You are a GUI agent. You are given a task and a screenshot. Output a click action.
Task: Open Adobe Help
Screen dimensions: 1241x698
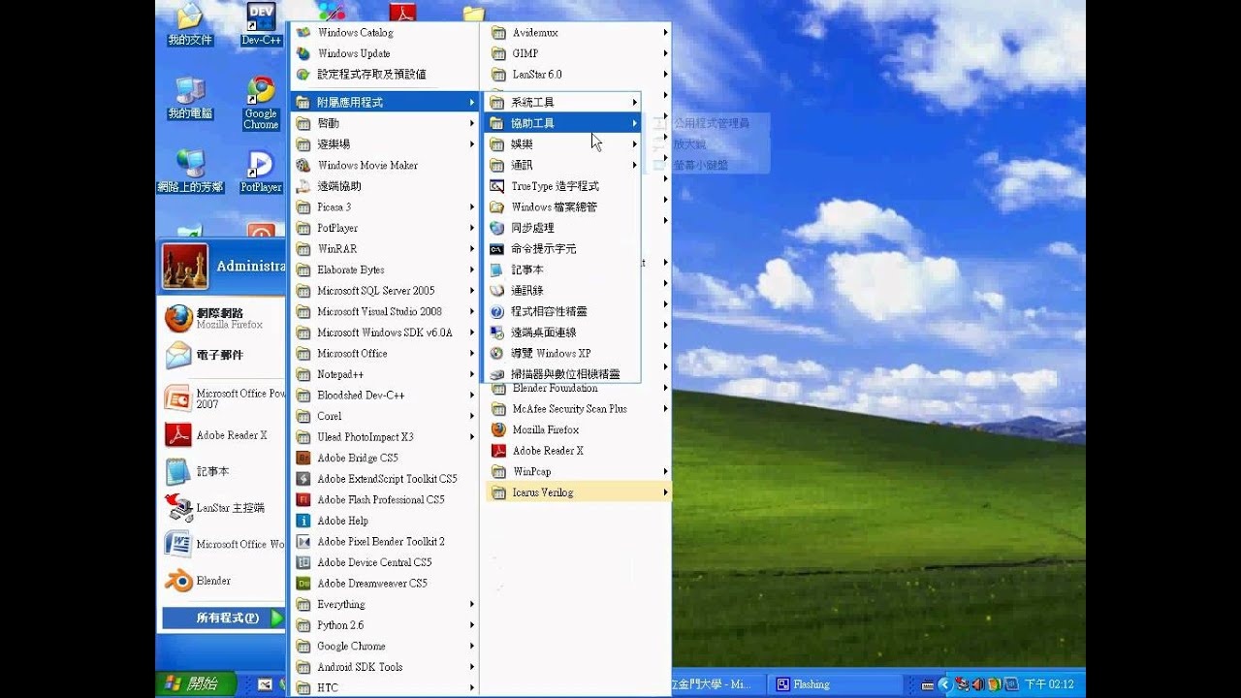[x=384, y=521]
